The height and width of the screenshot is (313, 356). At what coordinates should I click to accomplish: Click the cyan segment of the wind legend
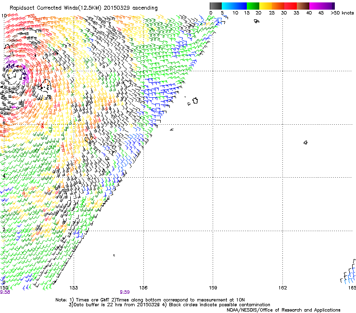click(x=228, y=6)
